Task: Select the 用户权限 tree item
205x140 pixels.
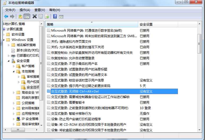Action: click(x=33, y=82)
